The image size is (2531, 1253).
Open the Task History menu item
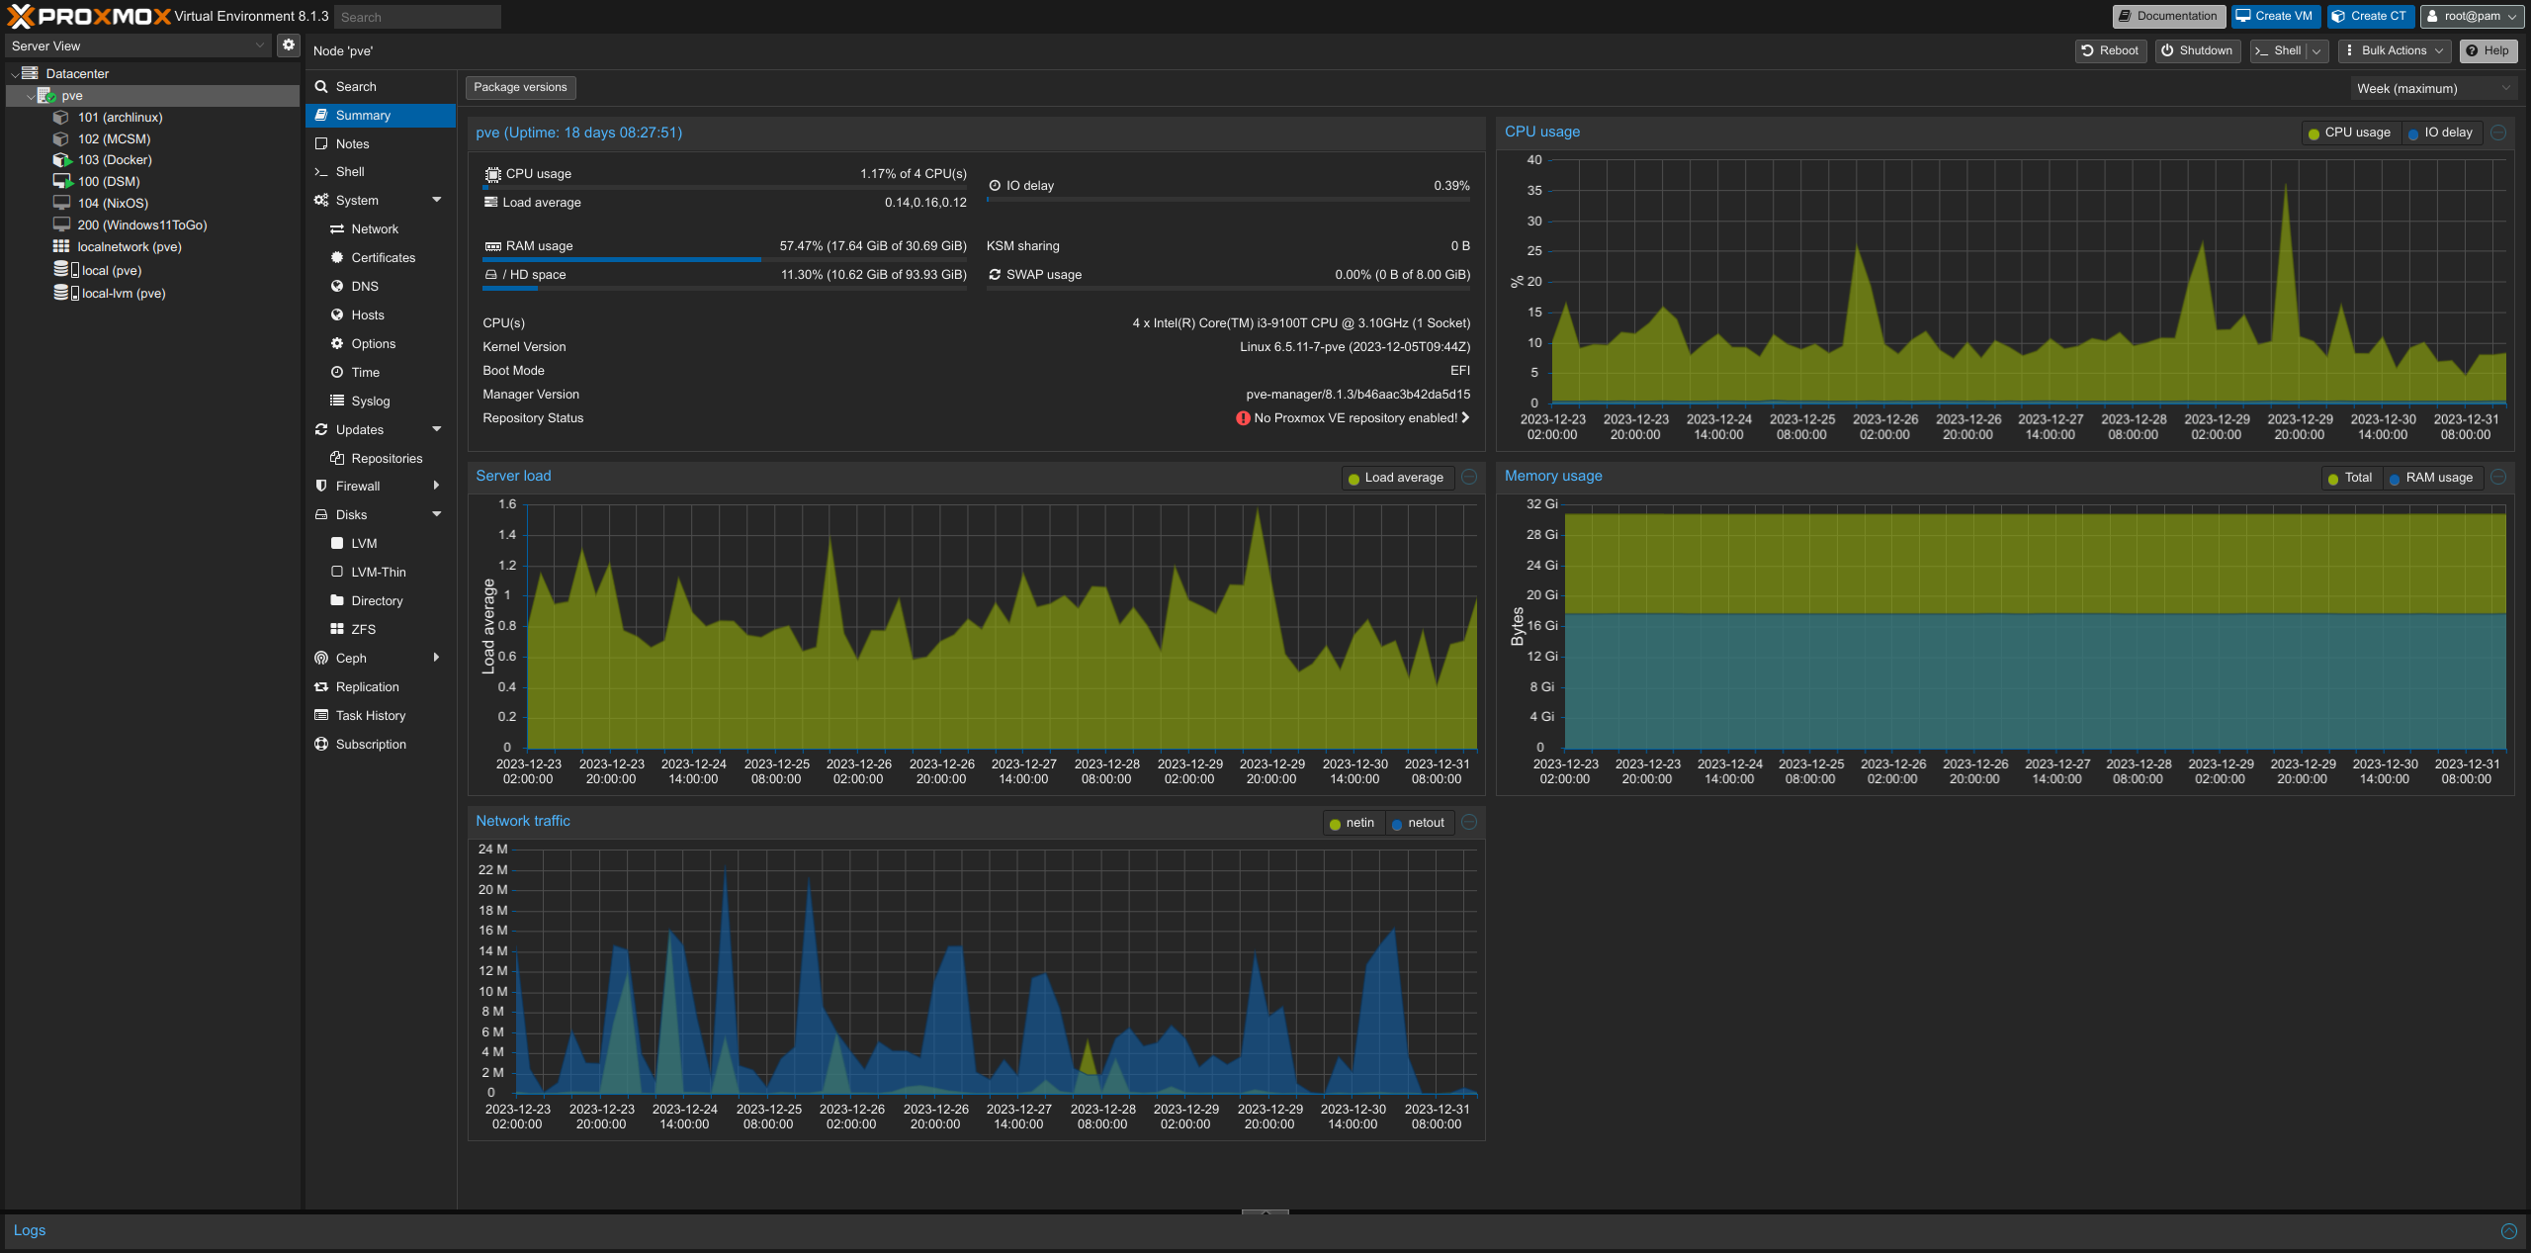click(370, 716)
